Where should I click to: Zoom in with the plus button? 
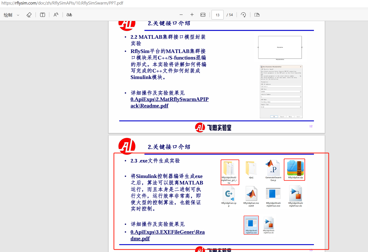point(192,15)
